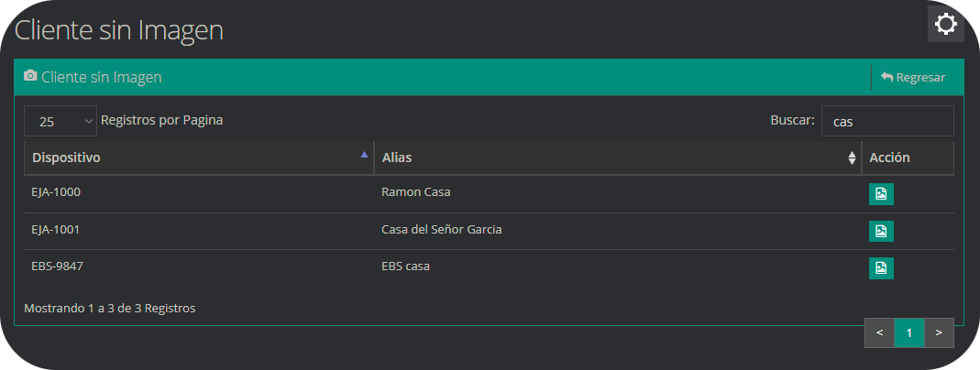Click the EJA-1001 device cell
The height and width of the screenshot is (370, 980).
pos(58,230)
